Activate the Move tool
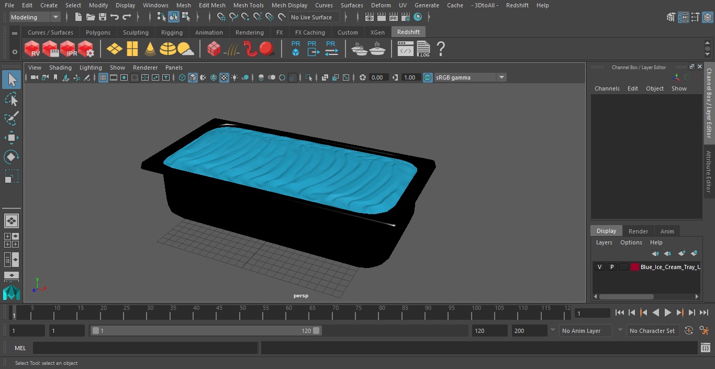This screenshot has width=715, height=369. tap(11, 138)
